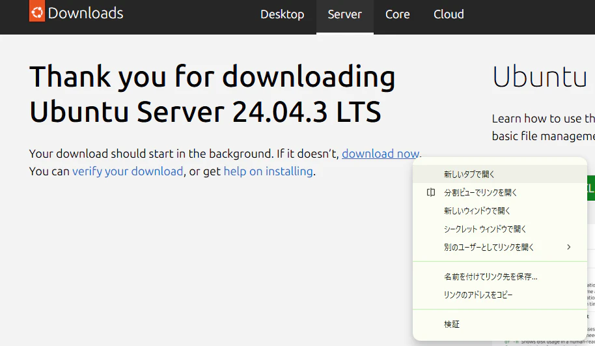Click the 'download now' link
The height and width of the screenshot is (346, 595).
click(381, 153)
